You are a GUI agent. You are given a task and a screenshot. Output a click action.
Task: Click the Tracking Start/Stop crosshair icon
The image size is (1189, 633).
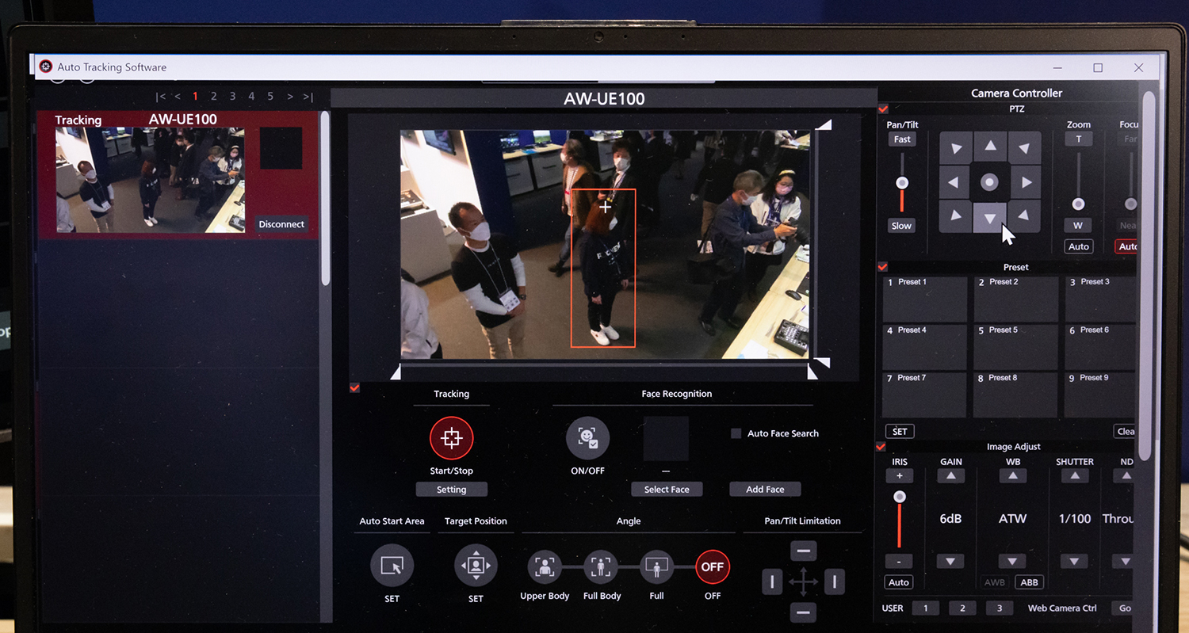(451, 438)
